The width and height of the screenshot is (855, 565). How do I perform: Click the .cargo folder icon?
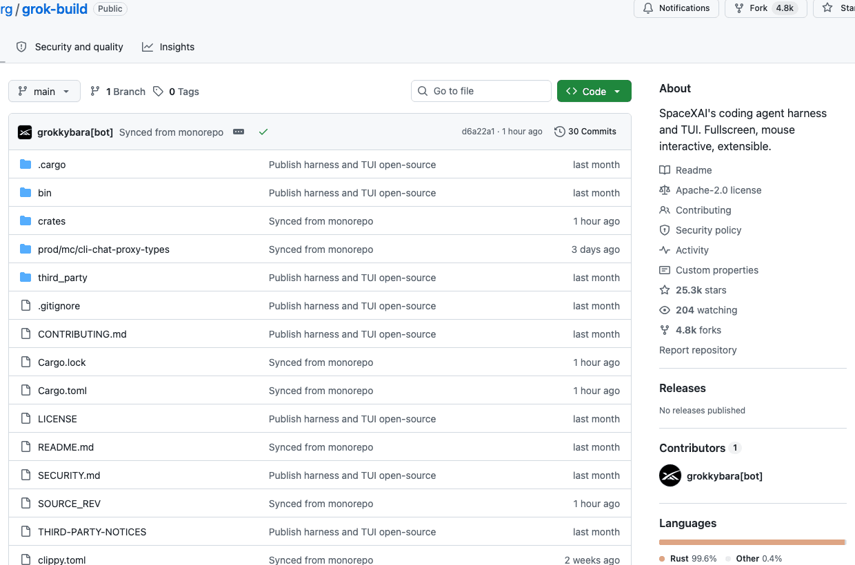(x=26, y=164)
